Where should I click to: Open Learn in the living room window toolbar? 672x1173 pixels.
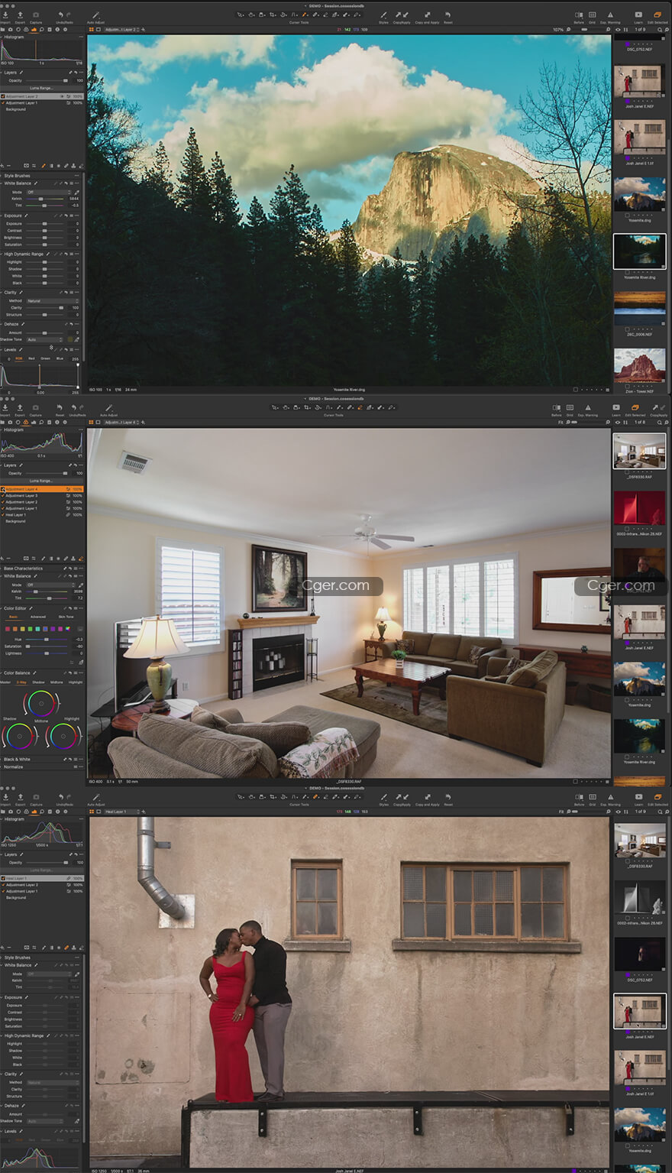[616, 408]
